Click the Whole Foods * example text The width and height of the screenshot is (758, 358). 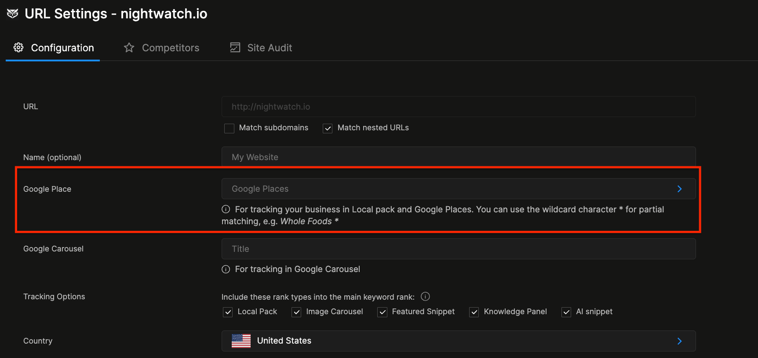click(309, 221)
